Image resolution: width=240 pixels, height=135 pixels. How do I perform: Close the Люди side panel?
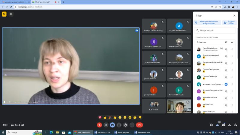234,16
